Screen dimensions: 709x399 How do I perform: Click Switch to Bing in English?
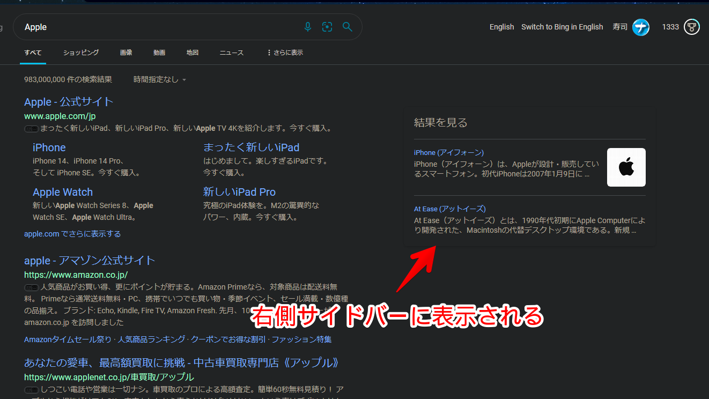point(562,27)
